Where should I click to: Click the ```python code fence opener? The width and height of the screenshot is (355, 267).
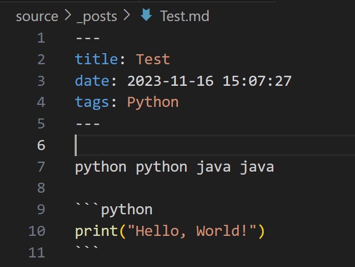[114, 209]
